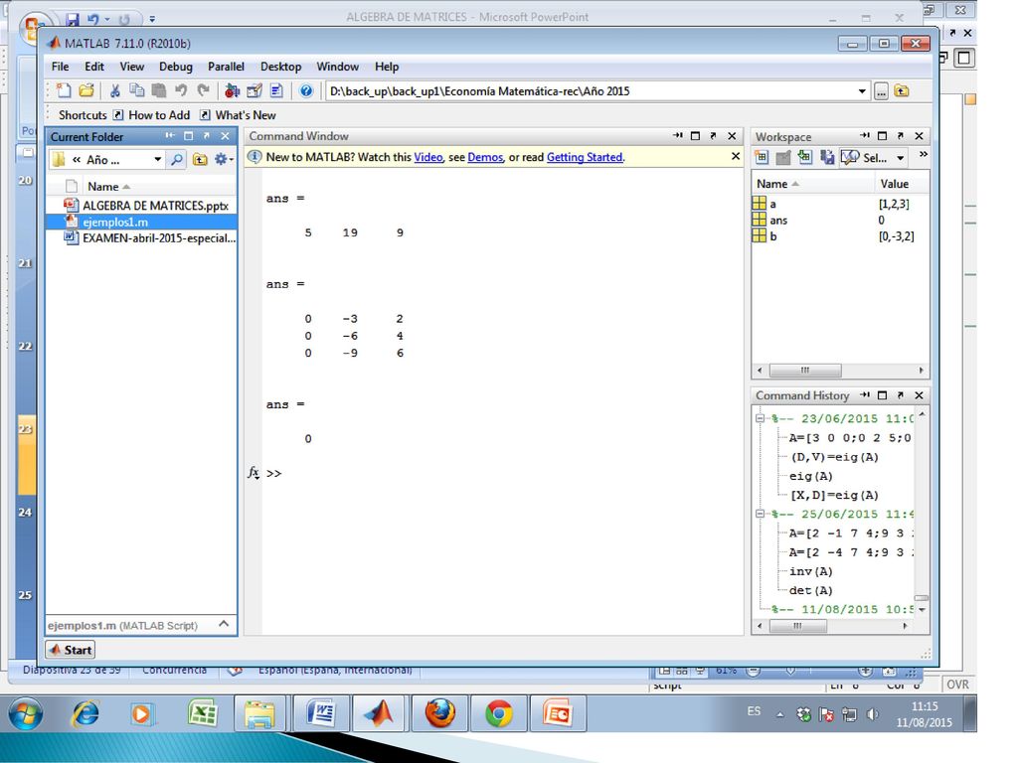Click the How to Add shortcut
Viewport: 1018px width, 763px height.
152,115
